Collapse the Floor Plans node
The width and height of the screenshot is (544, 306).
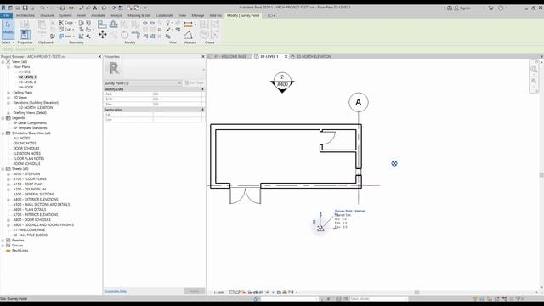pyautogui.click(x=8, y=66)
